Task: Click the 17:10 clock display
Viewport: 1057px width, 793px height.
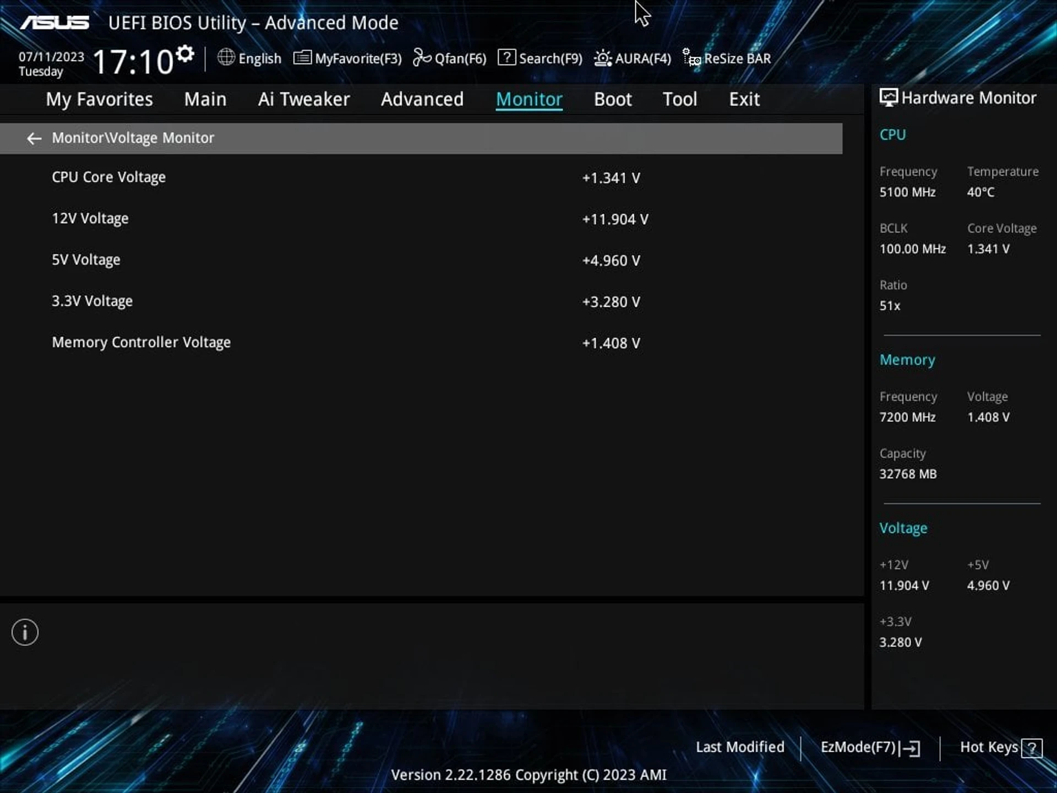Action: click(133, 61)
